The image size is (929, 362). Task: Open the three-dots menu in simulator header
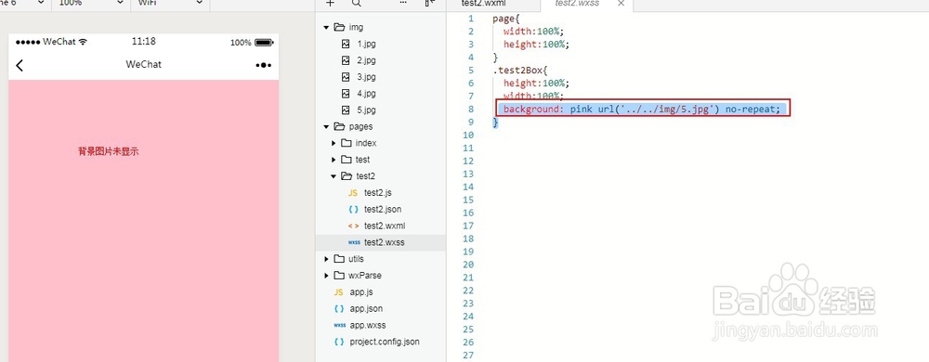click(x=264, y=65)
